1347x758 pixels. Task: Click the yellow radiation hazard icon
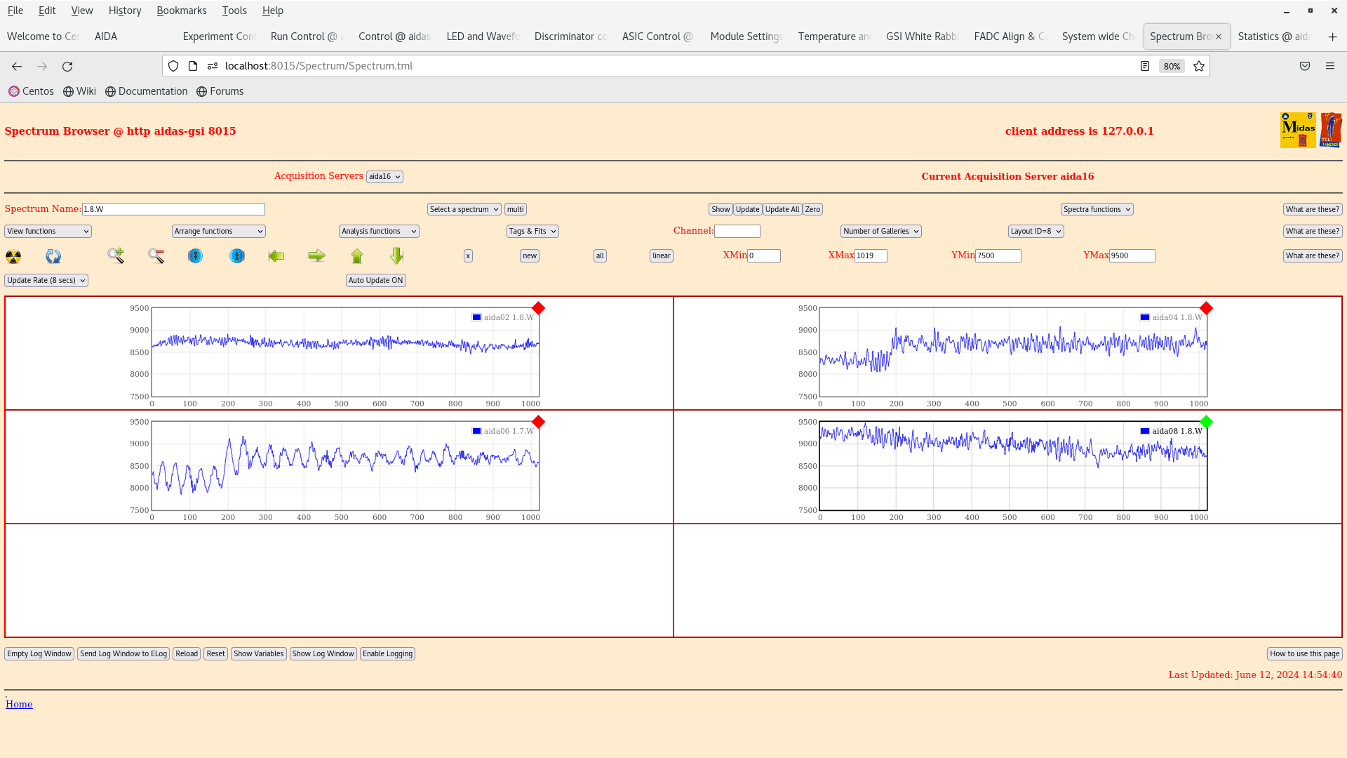tap(13, 256)
